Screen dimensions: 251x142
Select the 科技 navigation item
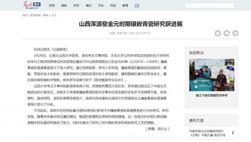113,5
